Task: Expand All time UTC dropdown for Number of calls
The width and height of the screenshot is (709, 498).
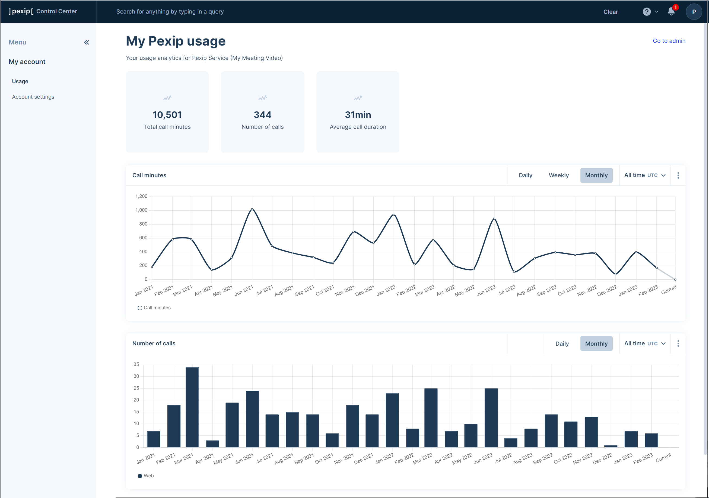Action: 645,343
